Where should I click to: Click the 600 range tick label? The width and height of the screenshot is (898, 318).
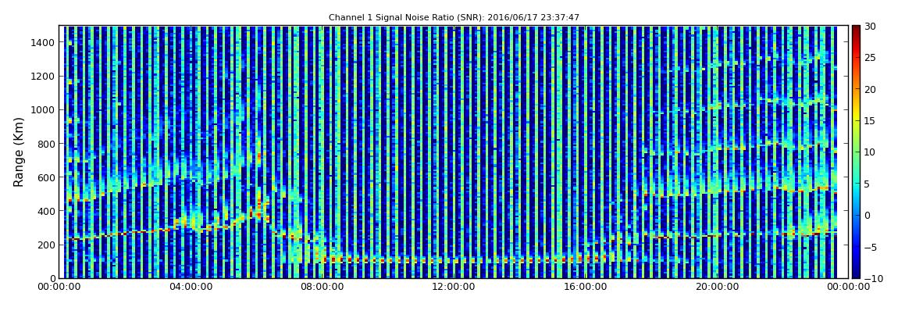tap(46, 177)
